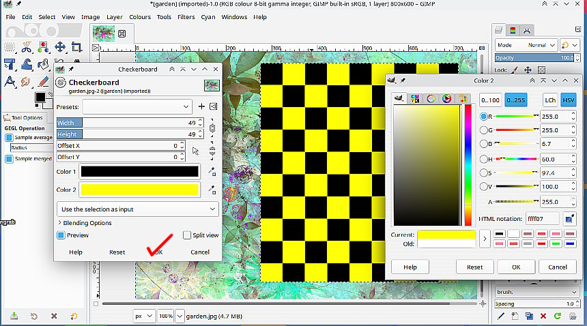587x326 pixels.
Task: Delete the selected brush
Action: click(543, 316)
